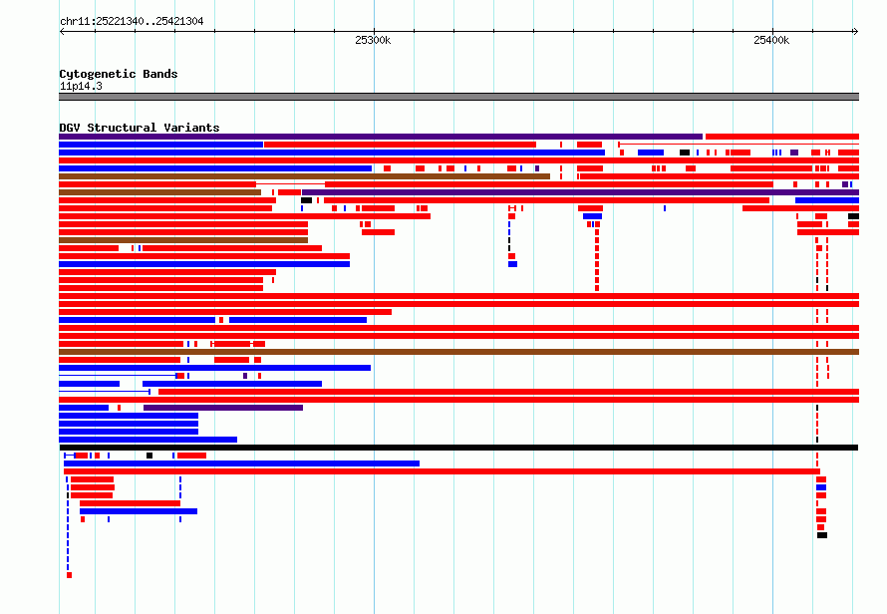Select the 25400k ruler label

click(x=771, y=40)
